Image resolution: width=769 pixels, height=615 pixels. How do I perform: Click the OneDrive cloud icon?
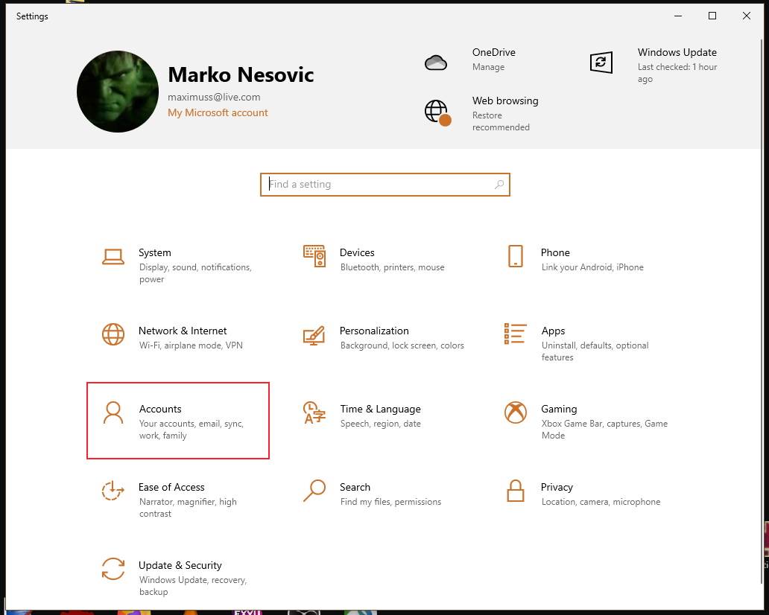[x=436, y=63]
